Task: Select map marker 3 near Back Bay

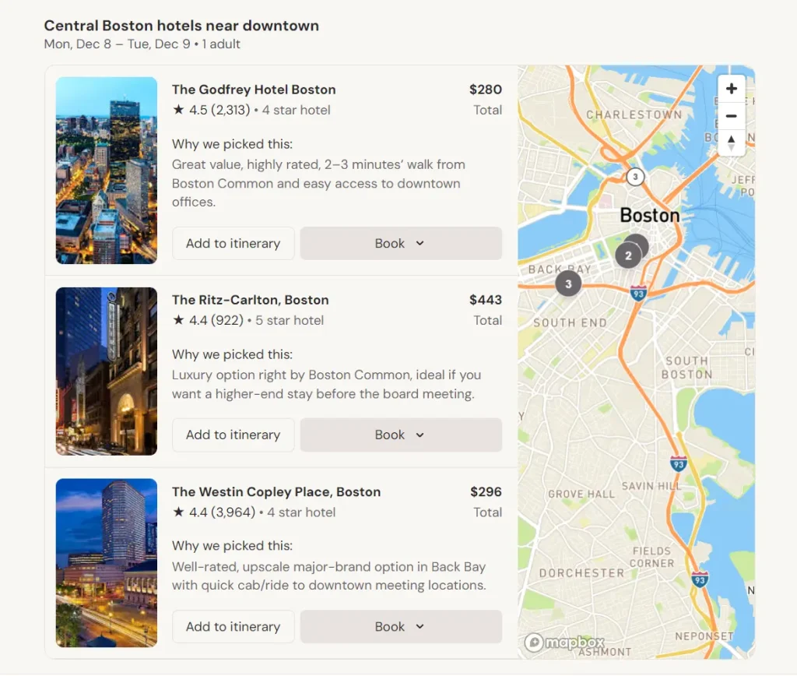Action: (x=567, y=283)
